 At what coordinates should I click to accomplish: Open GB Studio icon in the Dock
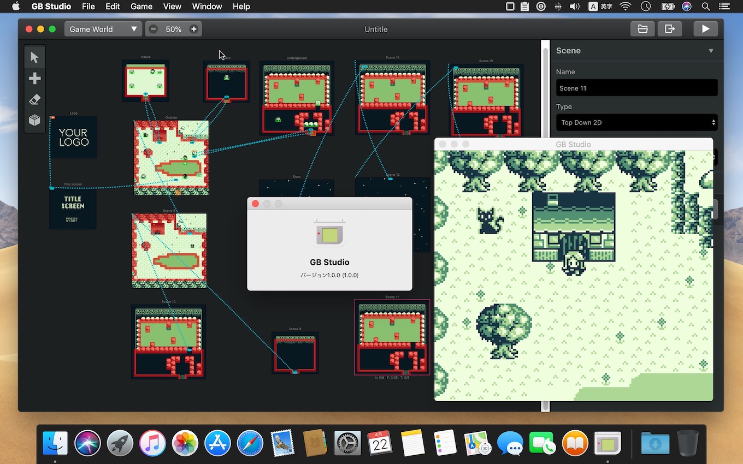[608, 443]
